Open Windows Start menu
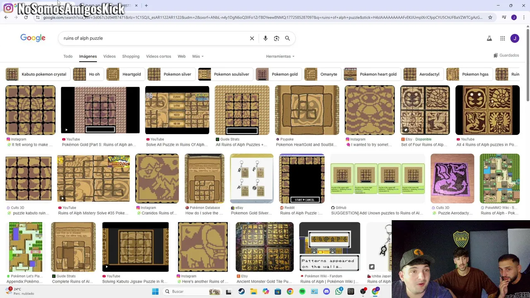 (x=155, y=291)
